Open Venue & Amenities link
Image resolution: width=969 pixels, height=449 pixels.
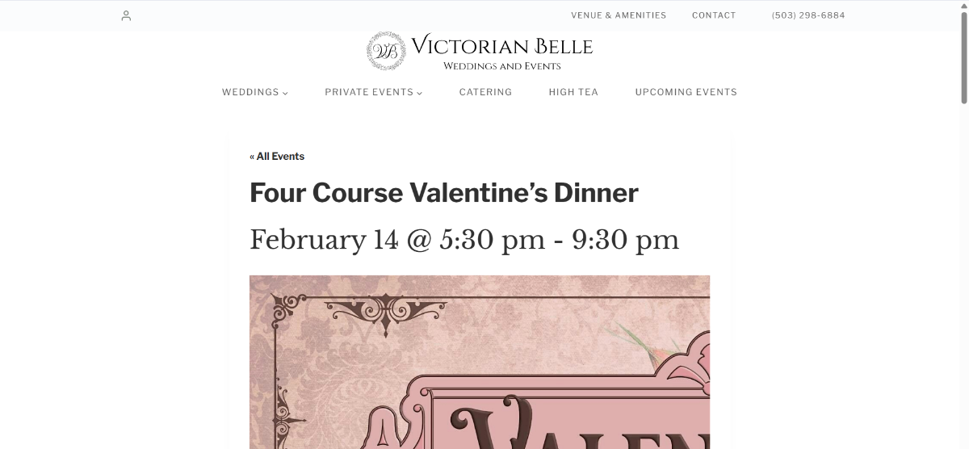[619, 15]
